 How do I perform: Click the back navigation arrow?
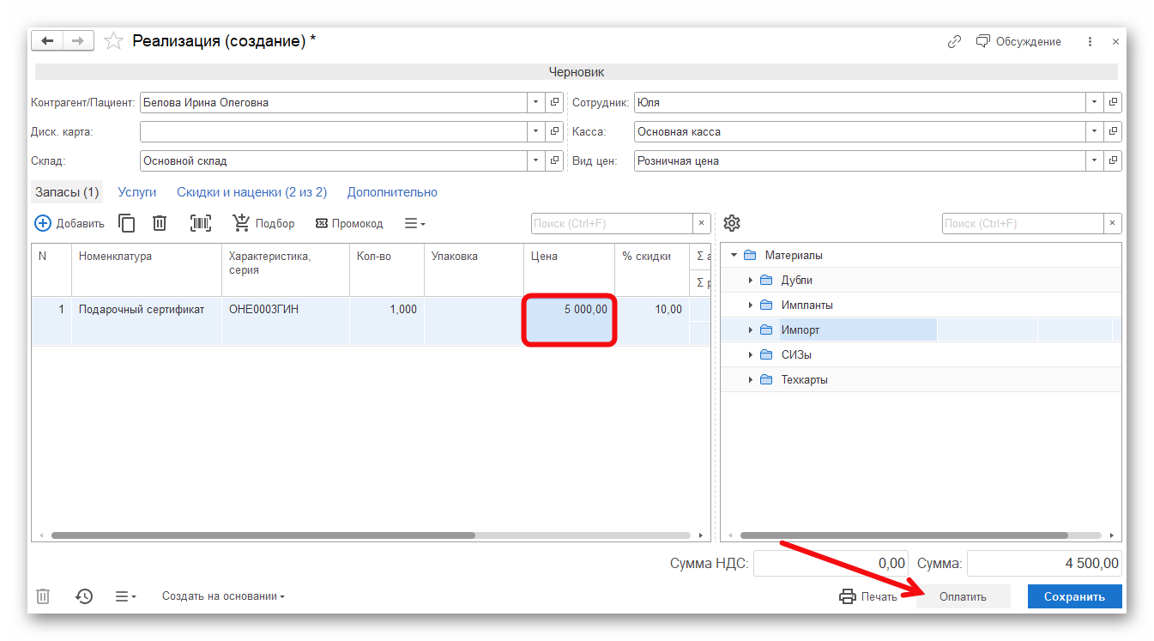tap(47, 41)
